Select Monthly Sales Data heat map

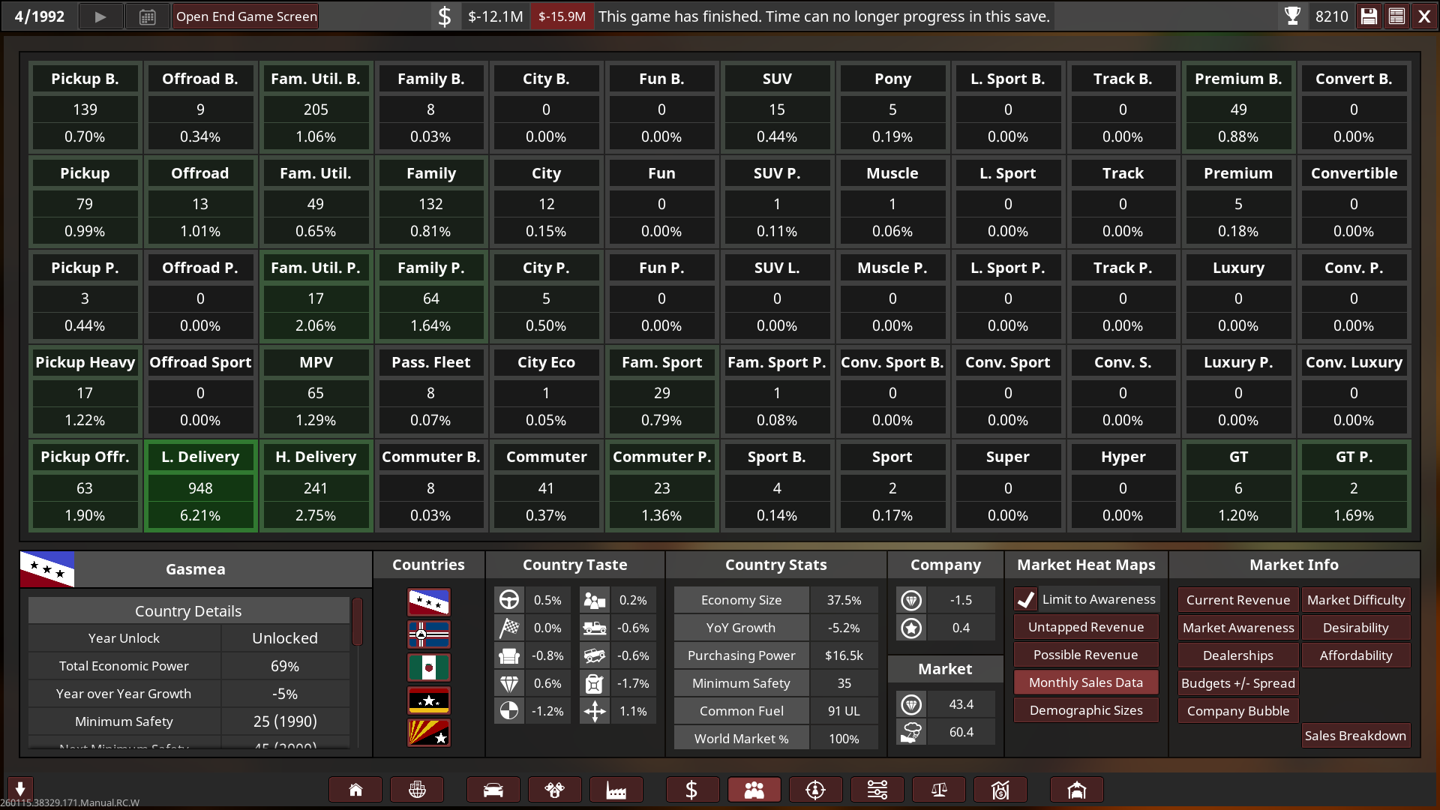(1085, 682)
